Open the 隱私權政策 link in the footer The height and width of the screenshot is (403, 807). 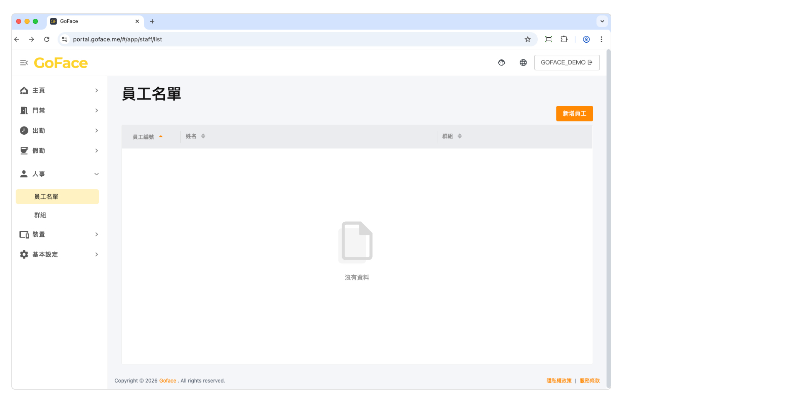559,380
